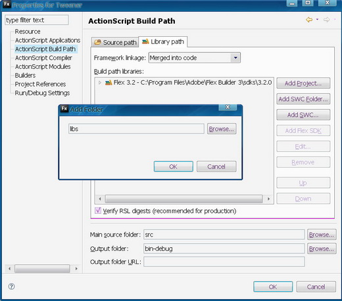
Task: Click the Add Project button
Action: 303,83
